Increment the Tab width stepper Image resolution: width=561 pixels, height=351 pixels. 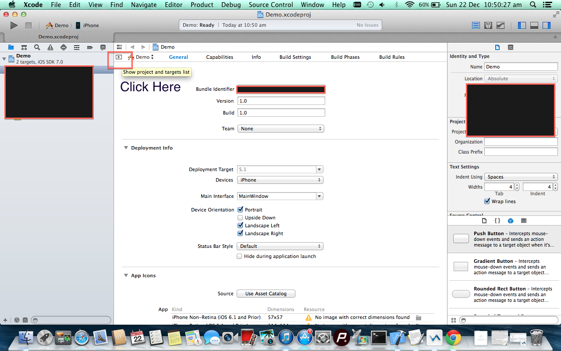pos(517,185)
